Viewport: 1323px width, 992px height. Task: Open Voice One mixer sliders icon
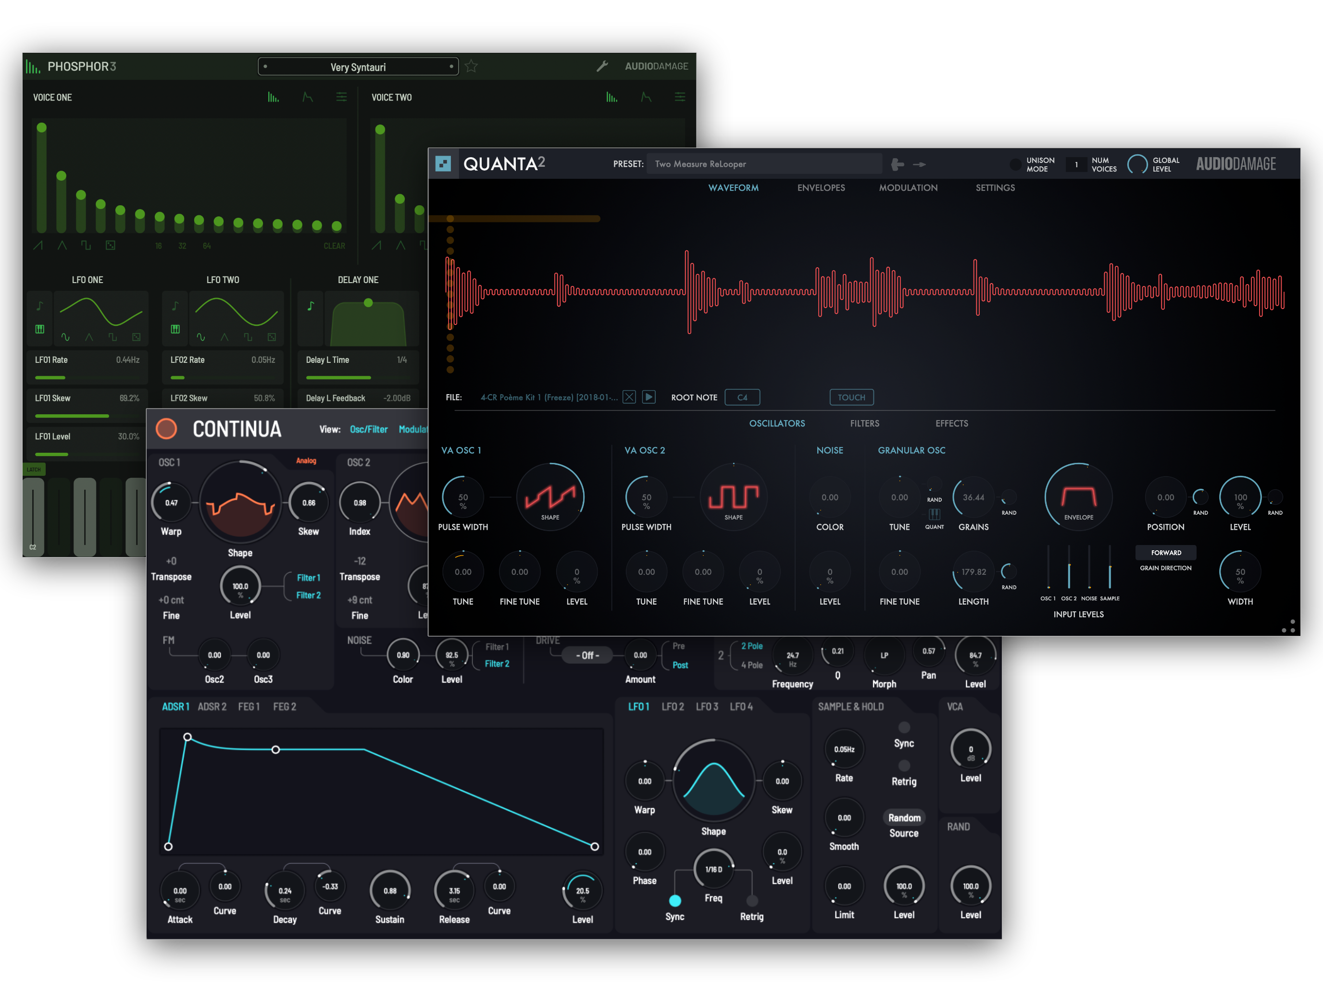[x=341, y=98]
